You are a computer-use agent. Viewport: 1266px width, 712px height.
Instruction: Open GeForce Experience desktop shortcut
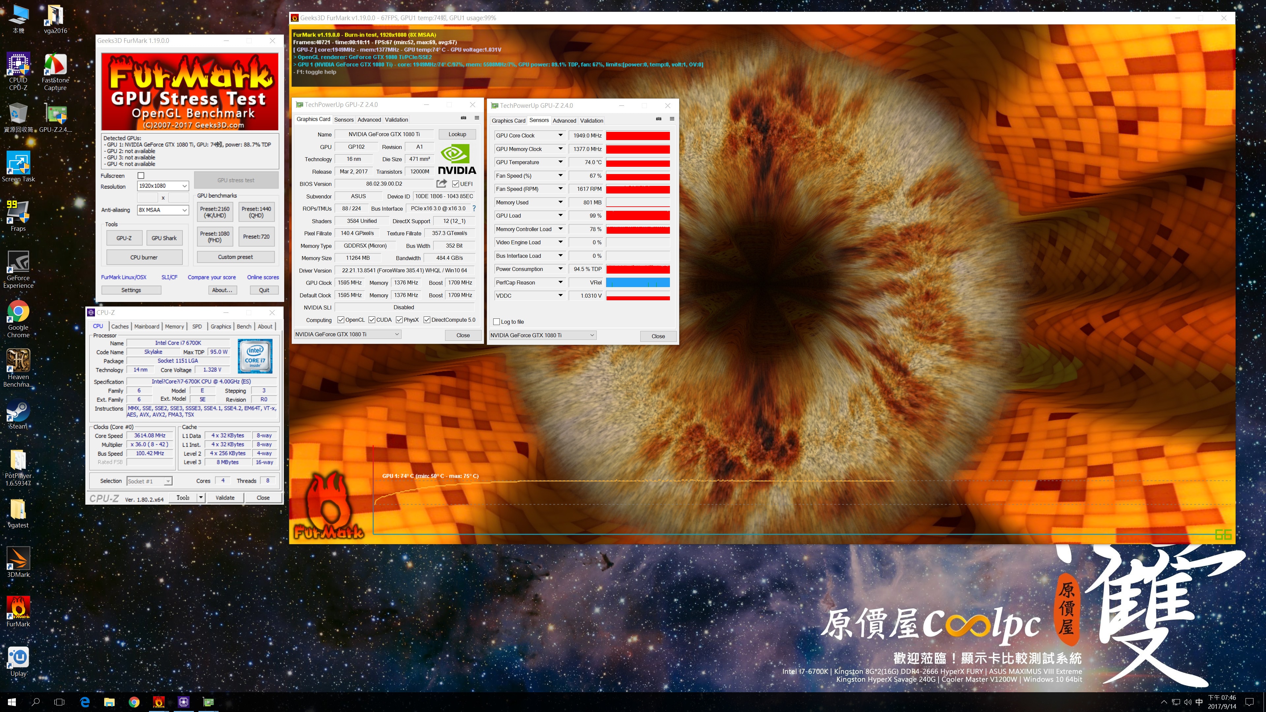coord(18,269)
